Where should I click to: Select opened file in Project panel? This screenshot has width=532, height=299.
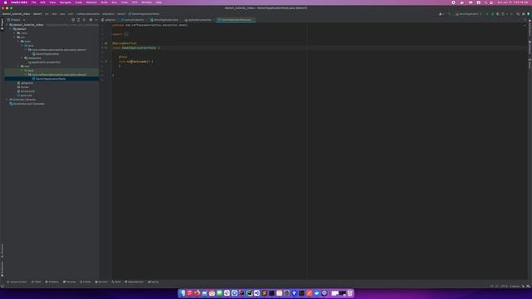coord(73,20)
